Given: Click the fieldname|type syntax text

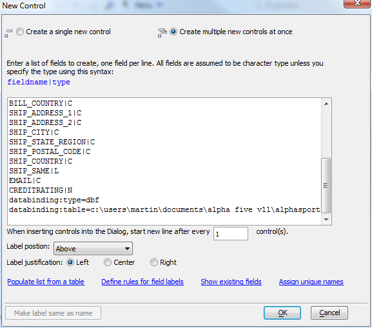Looking at the screenshot, I should [39, 82].
